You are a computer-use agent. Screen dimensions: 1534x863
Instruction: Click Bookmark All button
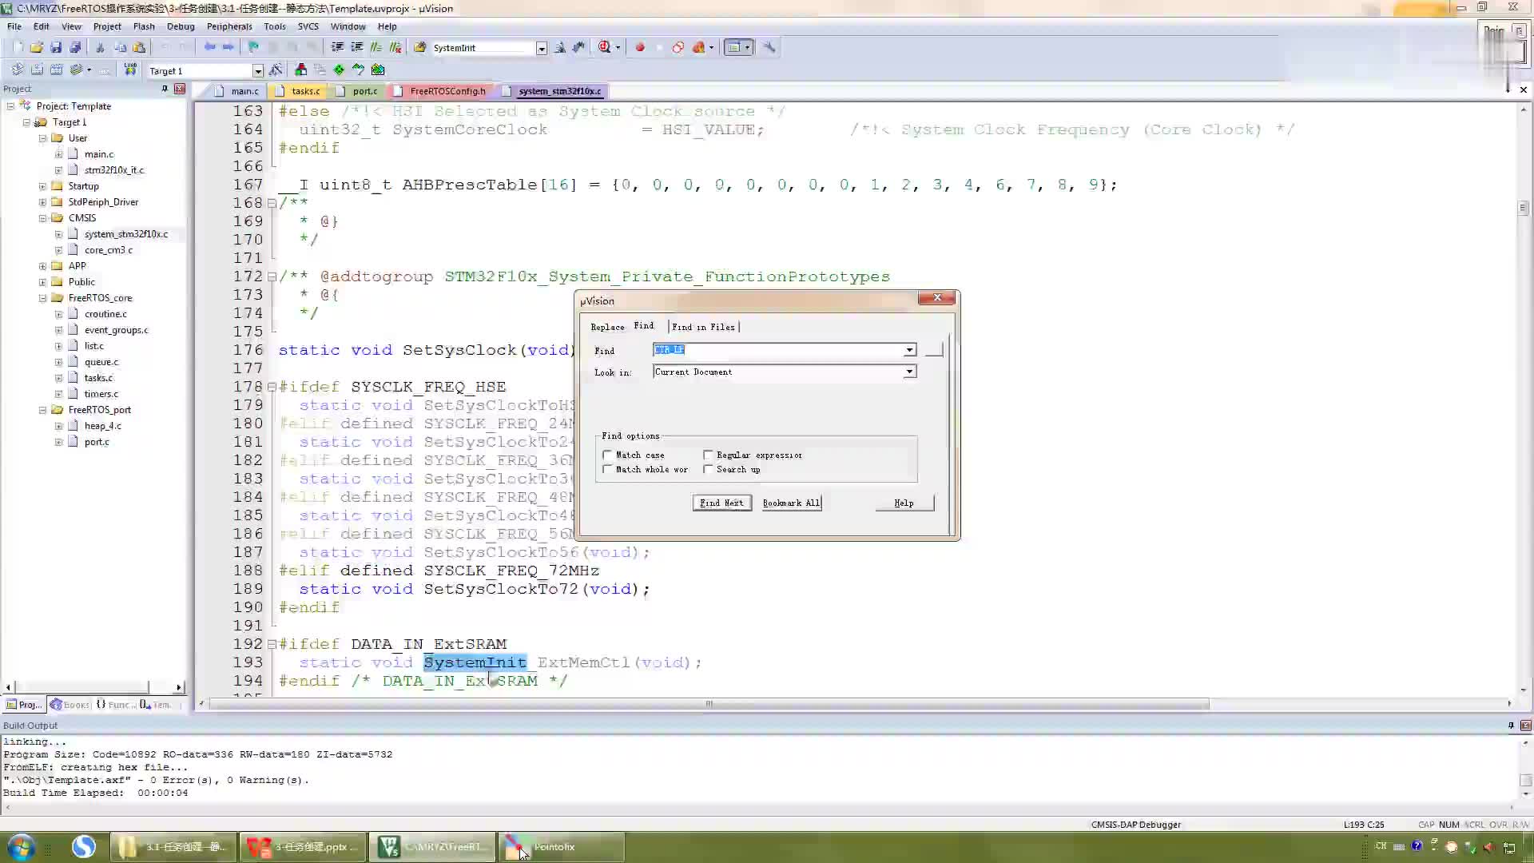click(791, 503)
